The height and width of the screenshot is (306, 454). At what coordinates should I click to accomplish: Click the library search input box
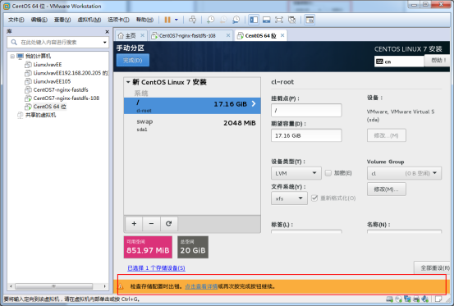58,42
